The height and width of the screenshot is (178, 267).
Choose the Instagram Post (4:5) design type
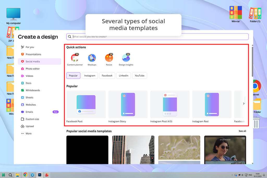coord(170,107)
